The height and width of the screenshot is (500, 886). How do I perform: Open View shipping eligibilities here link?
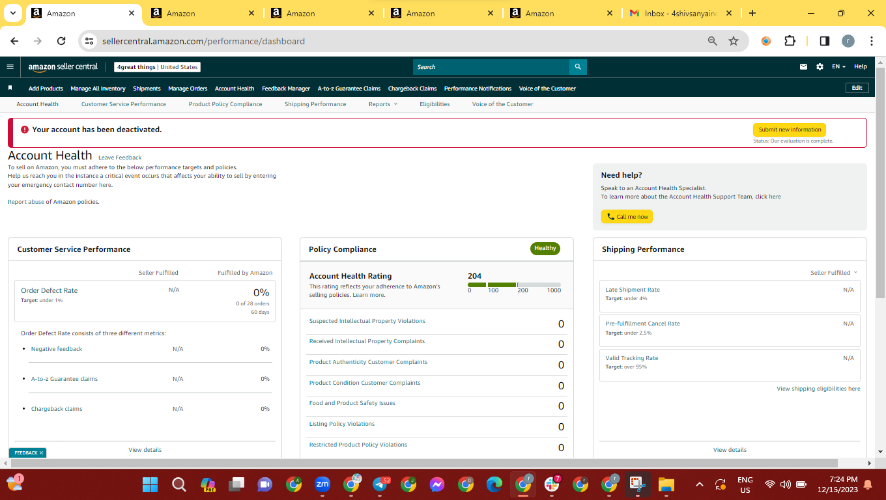pyautogui.click(x=818, y=389)
